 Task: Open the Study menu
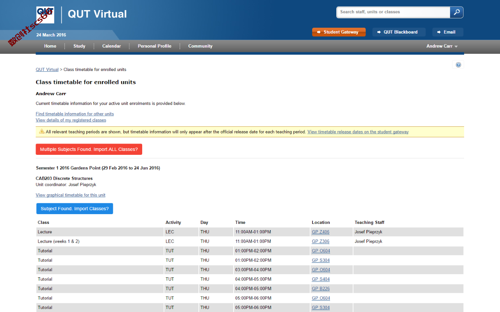pyautogui.click(x=79, y=46)
